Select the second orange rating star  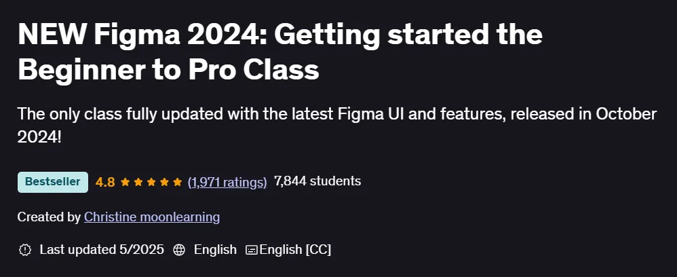click(x=138, y=182)
